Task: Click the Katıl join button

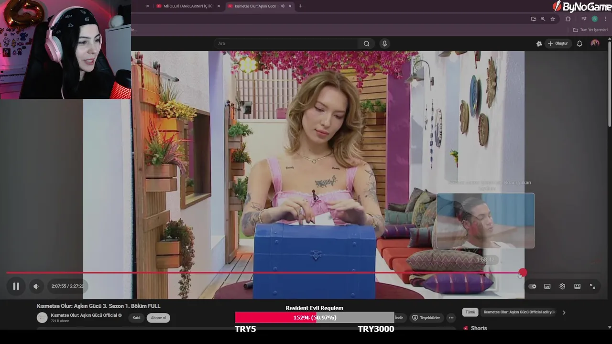Action: tap(136, 318)
